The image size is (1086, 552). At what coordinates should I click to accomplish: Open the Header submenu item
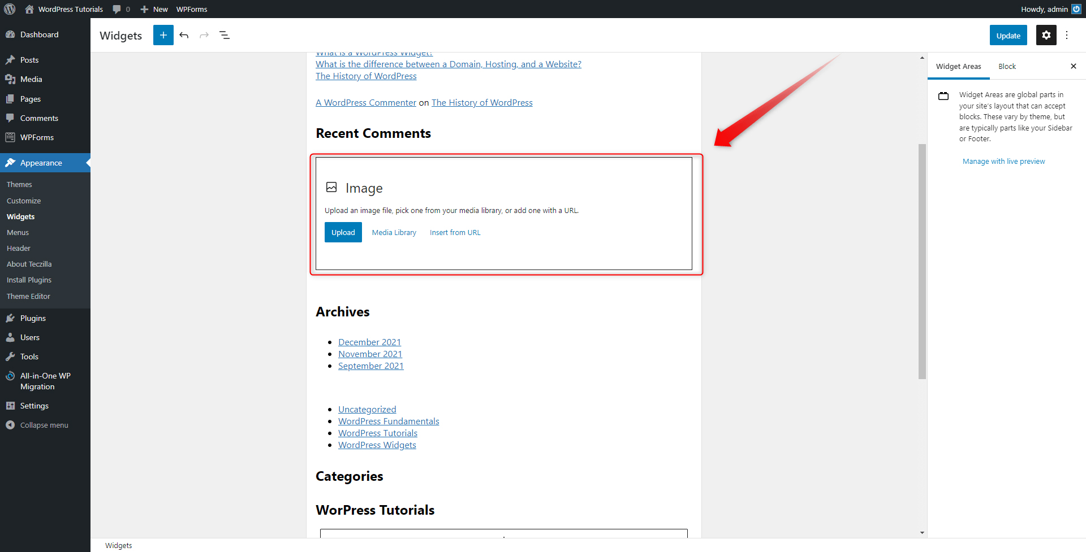click(x=19, y=248)
